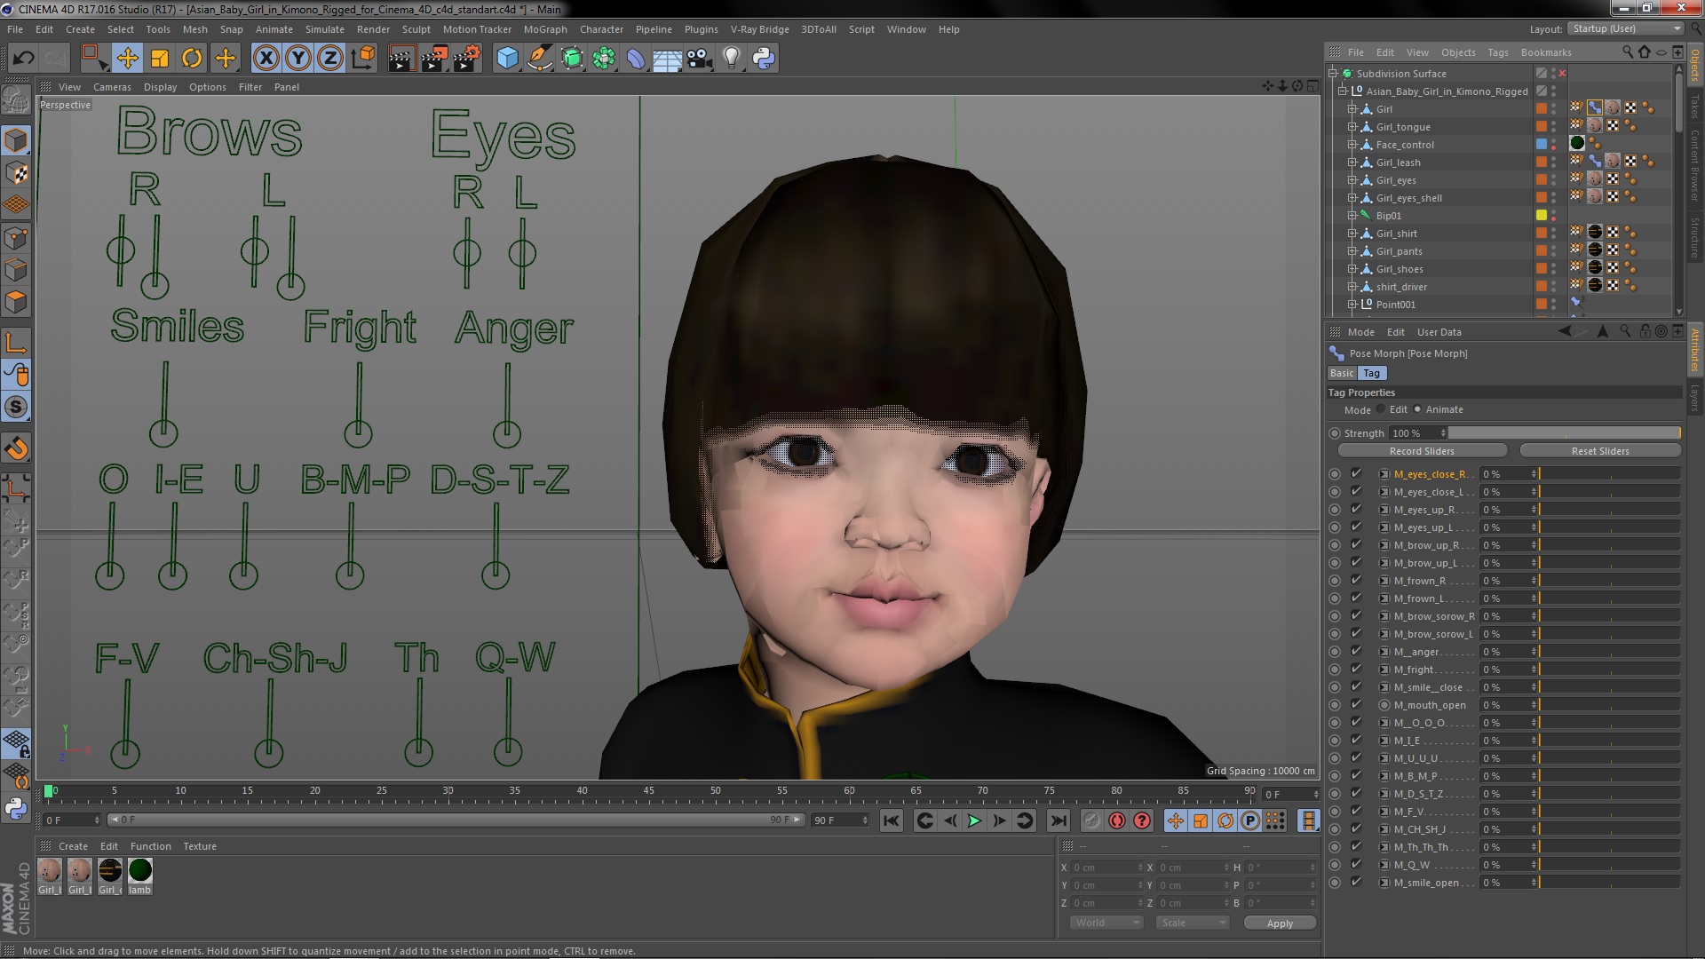Expand the Bip01 hierarchy

(x=1352, y=216)
